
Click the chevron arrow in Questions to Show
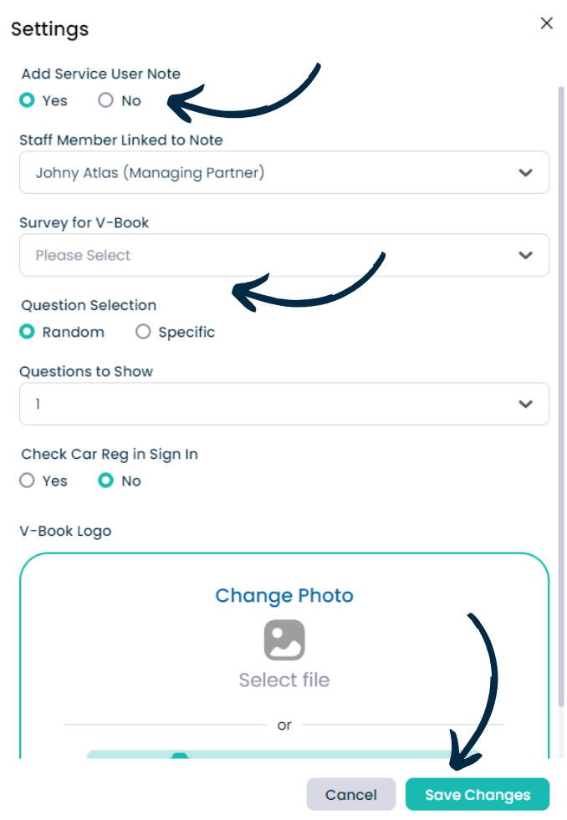coord(525,404)
